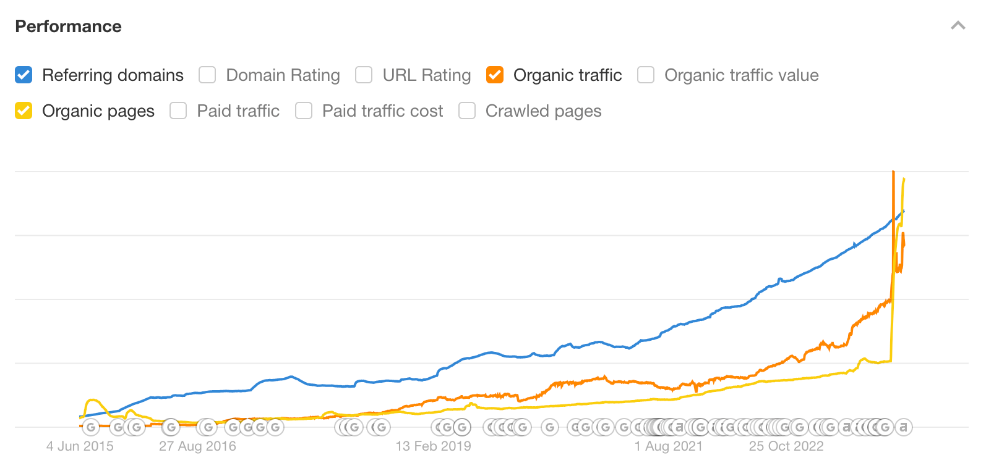Disable the Organic traffic checkbox
986x463 pixels.
point(494,75)
